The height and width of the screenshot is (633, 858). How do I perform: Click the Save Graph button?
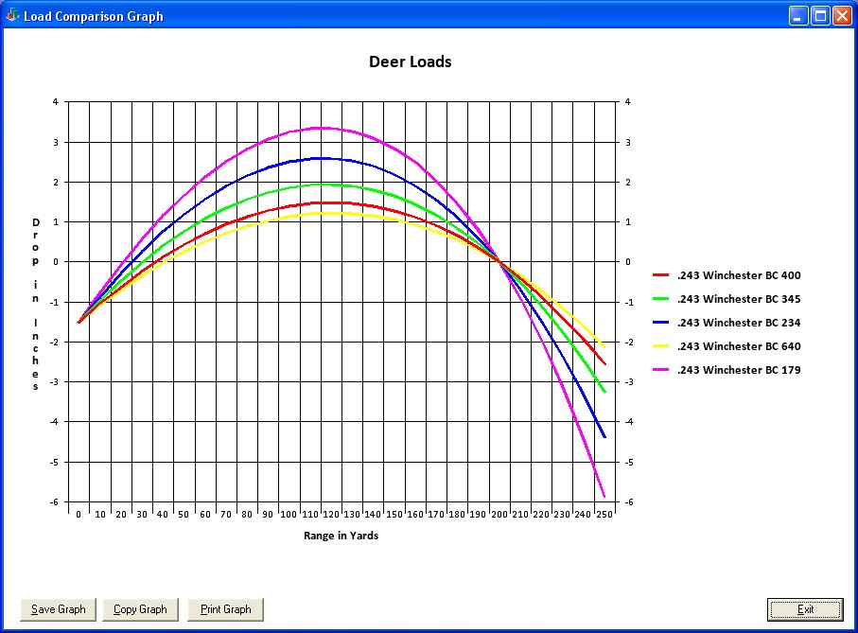pos(58,609)
